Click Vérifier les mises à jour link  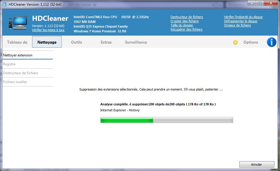pyautogui.click(x=48, y=30)
